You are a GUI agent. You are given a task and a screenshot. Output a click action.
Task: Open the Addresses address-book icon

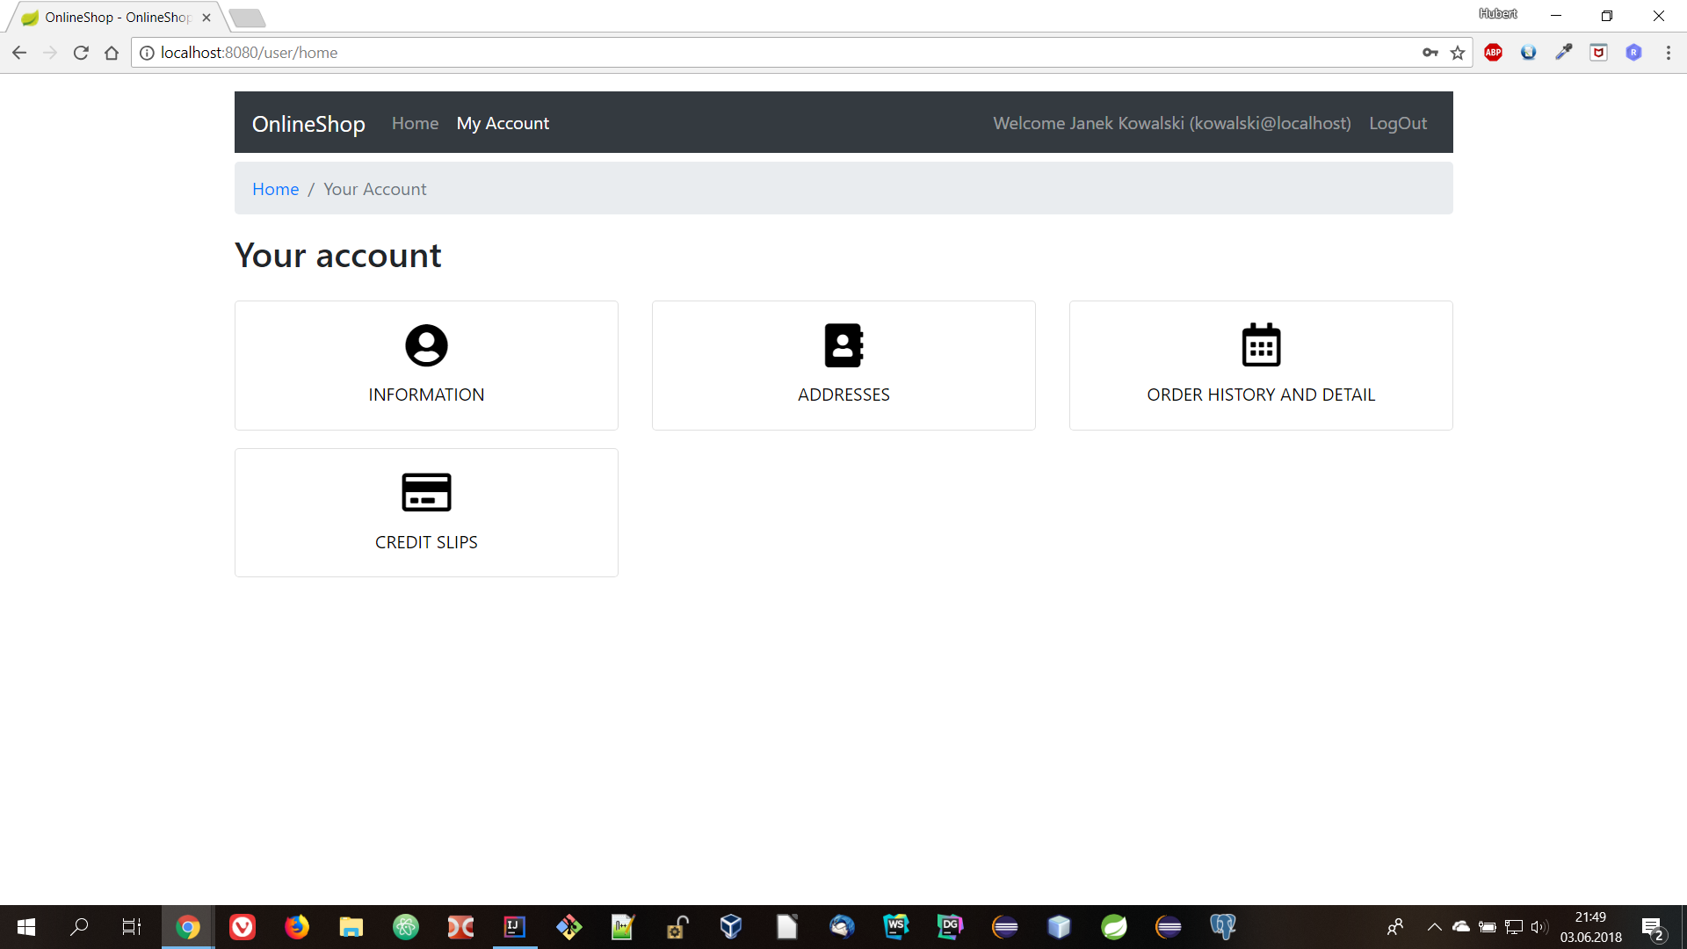pos(843,345)
